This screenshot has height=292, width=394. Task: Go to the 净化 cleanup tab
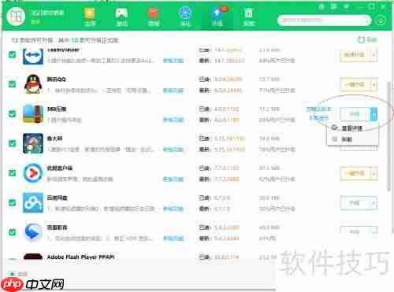(x=185, y=17)
